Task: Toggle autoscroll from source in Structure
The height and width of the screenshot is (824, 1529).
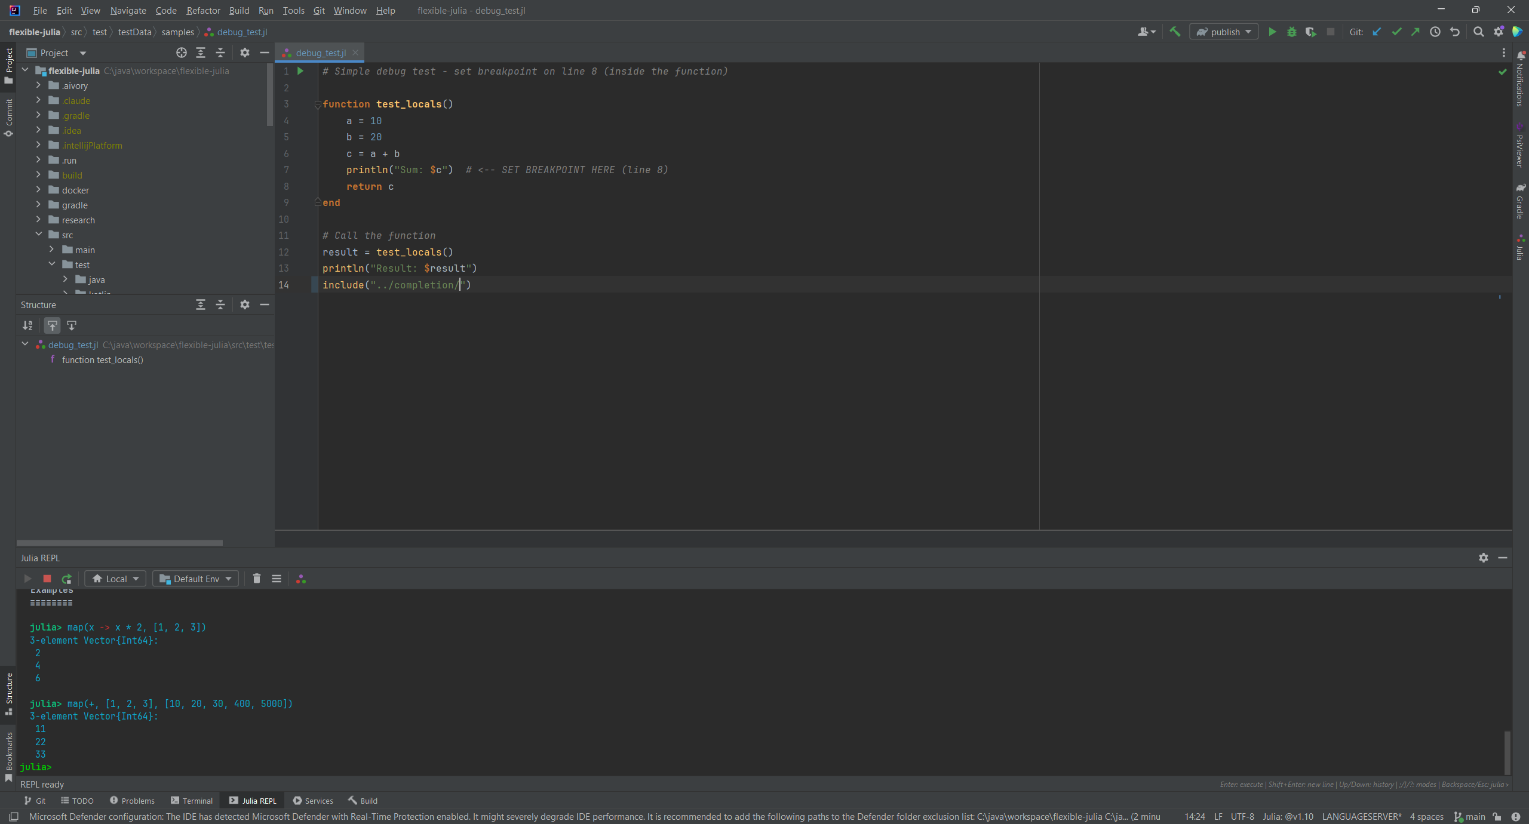Action: click(72, 325)
